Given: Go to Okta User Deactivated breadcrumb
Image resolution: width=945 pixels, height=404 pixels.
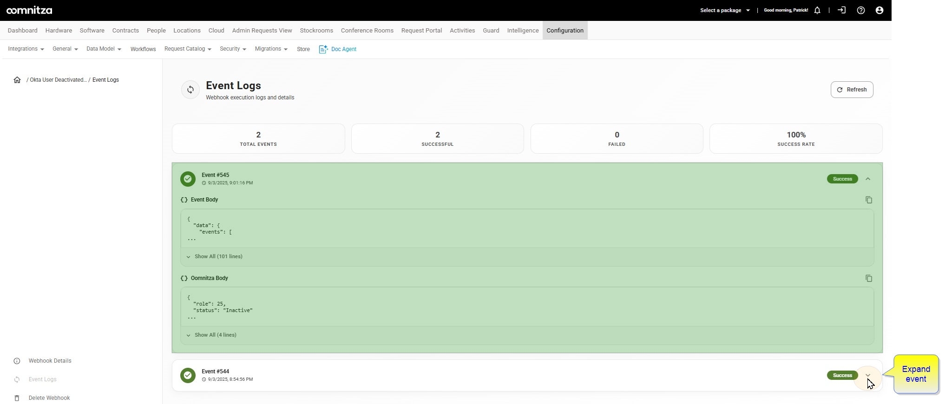Looking at the screenshot, I should coord(58,80).
